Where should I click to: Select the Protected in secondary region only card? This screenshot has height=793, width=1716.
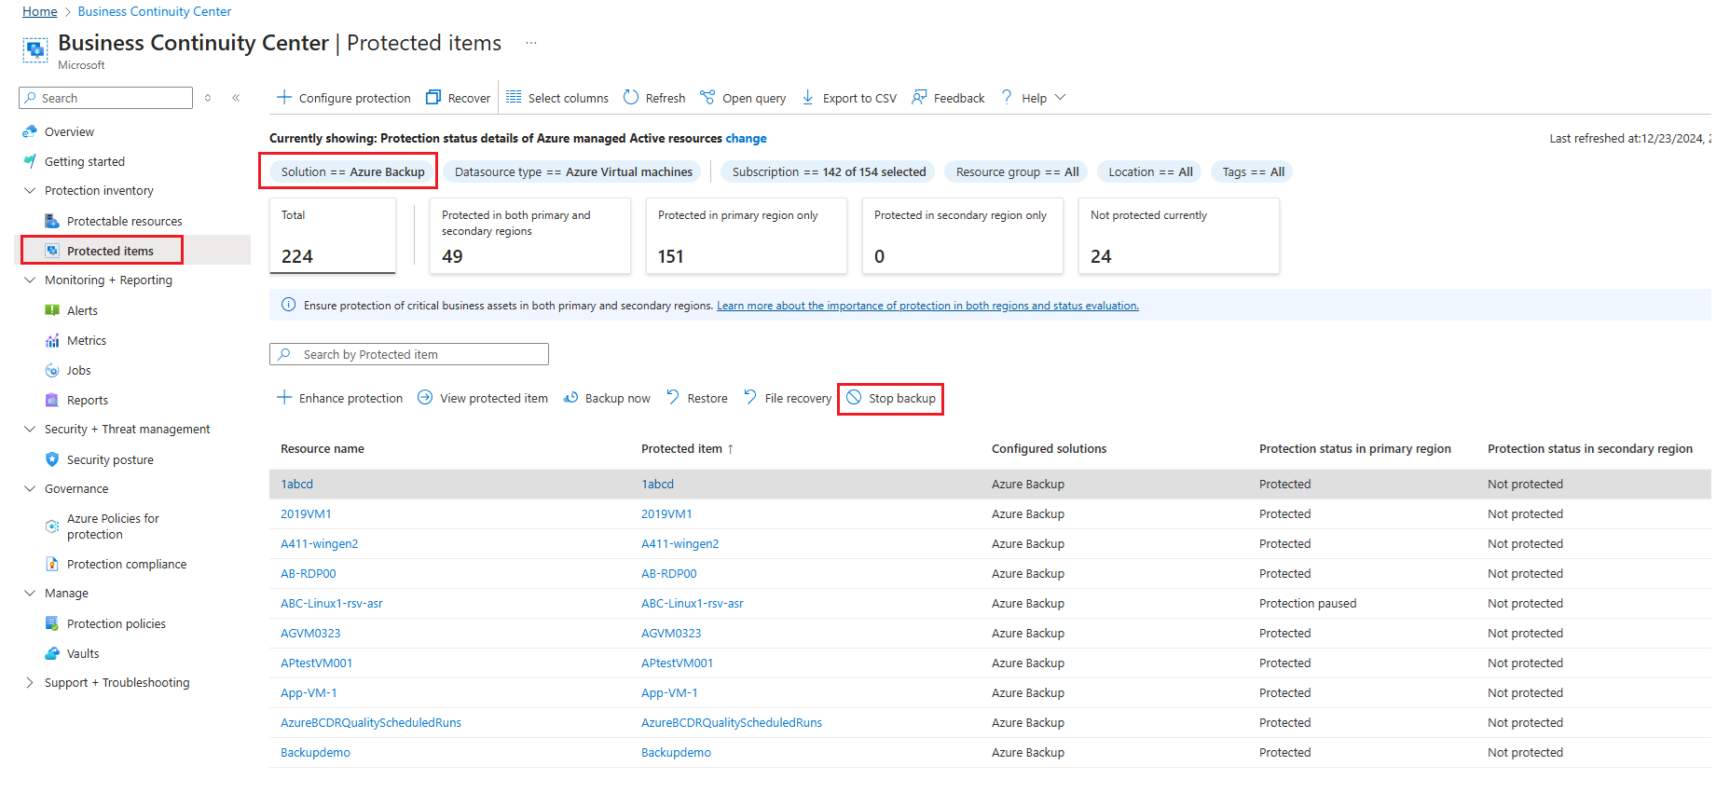click(x=963, y=236)
